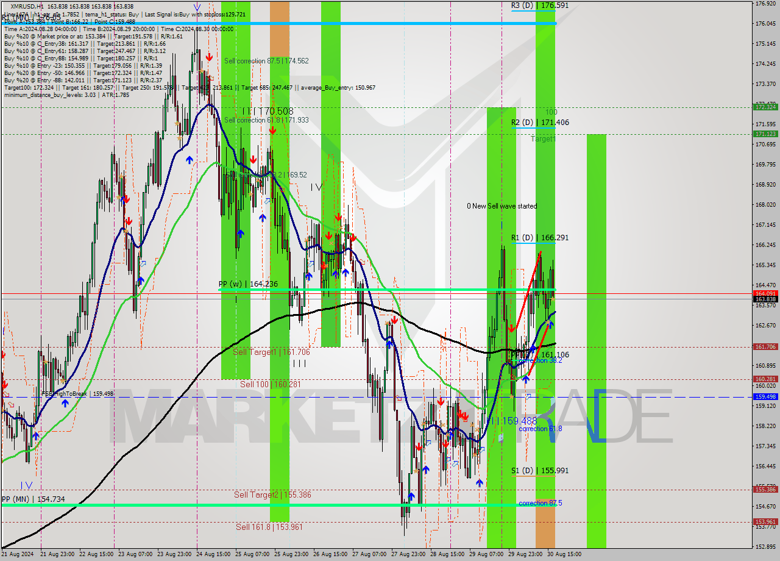Click the Sell 100 | 160.281 label
Screen dimensions: 780x561
click(x=271, y=385)
